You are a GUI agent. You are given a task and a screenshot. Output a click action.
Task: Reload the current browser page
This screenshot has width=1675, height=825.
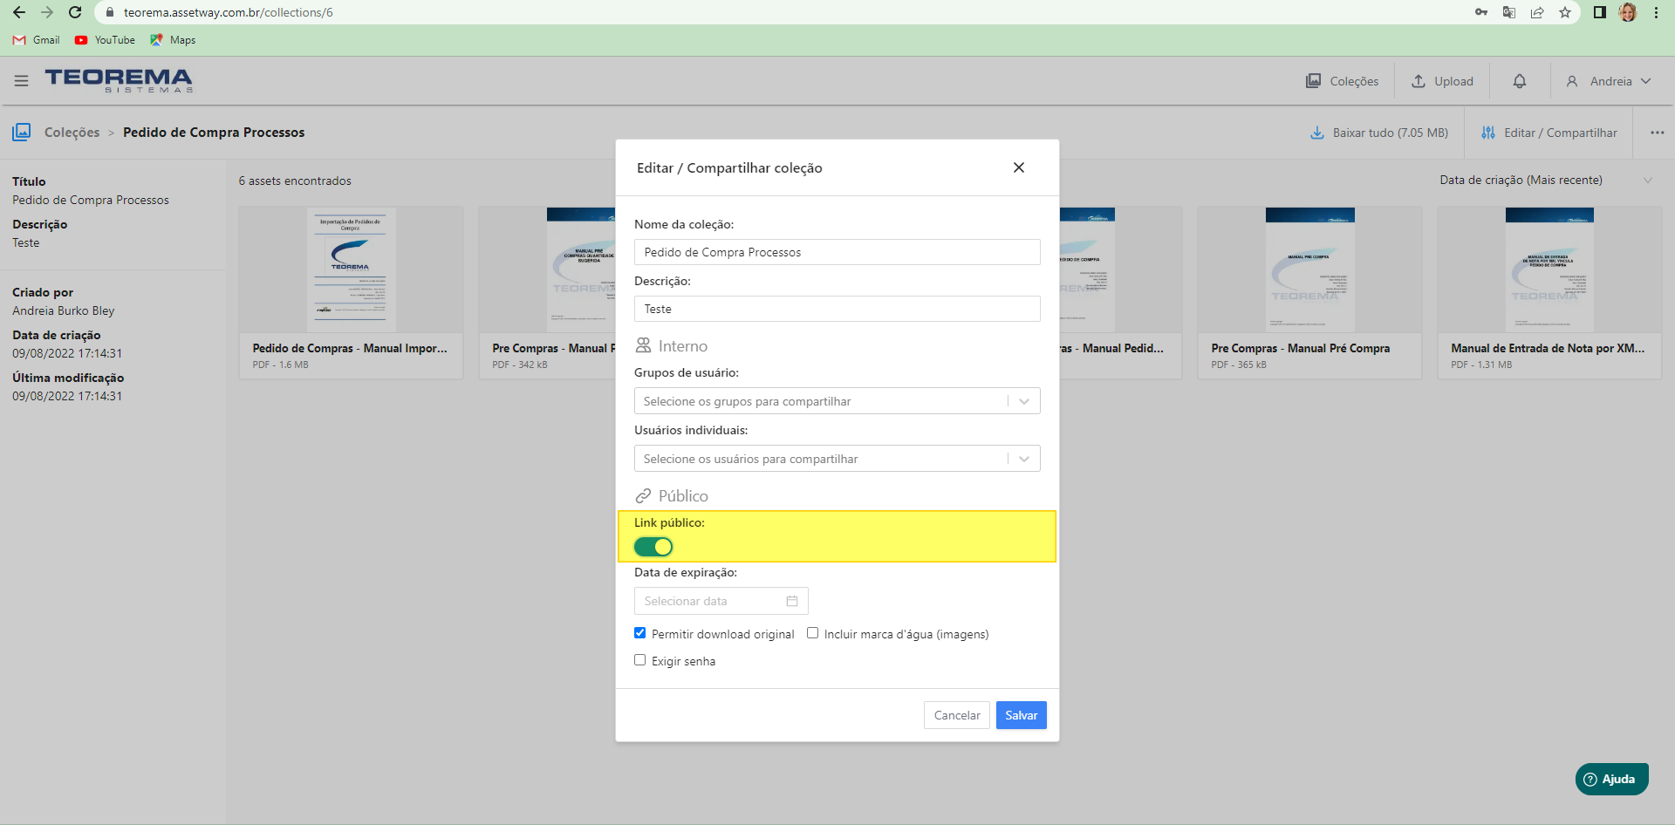pos(75,12)
